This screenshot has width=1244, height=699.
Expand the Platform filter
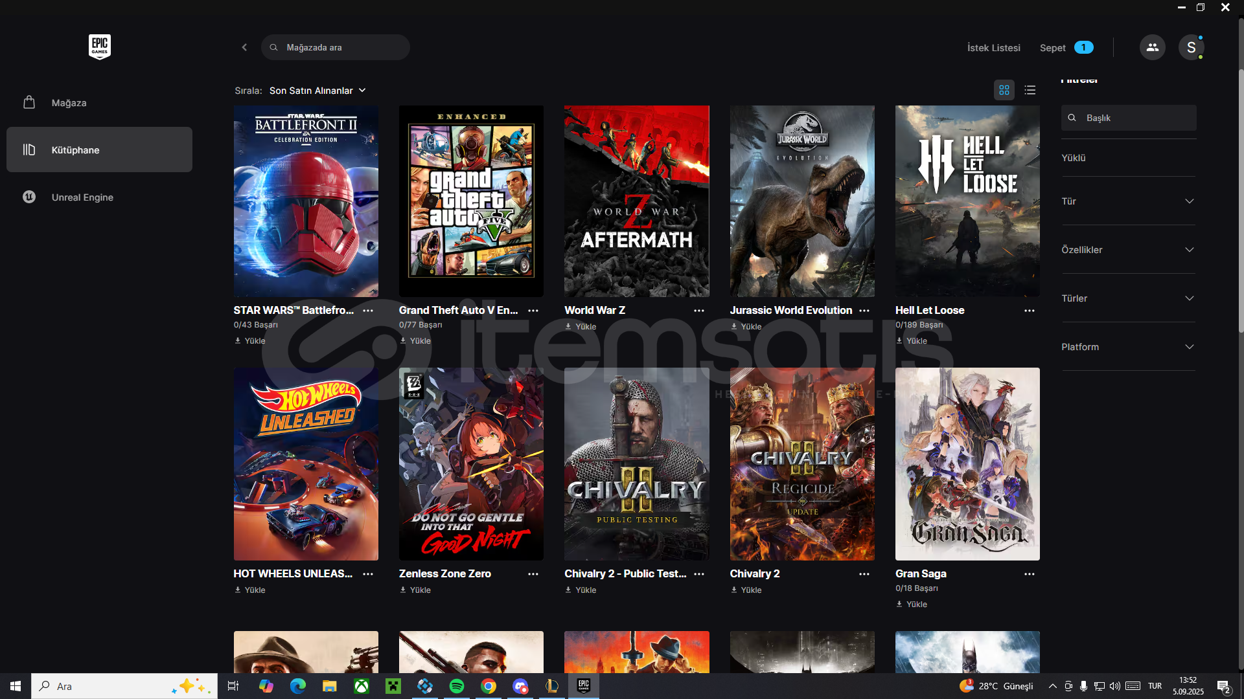point(1128,347)
